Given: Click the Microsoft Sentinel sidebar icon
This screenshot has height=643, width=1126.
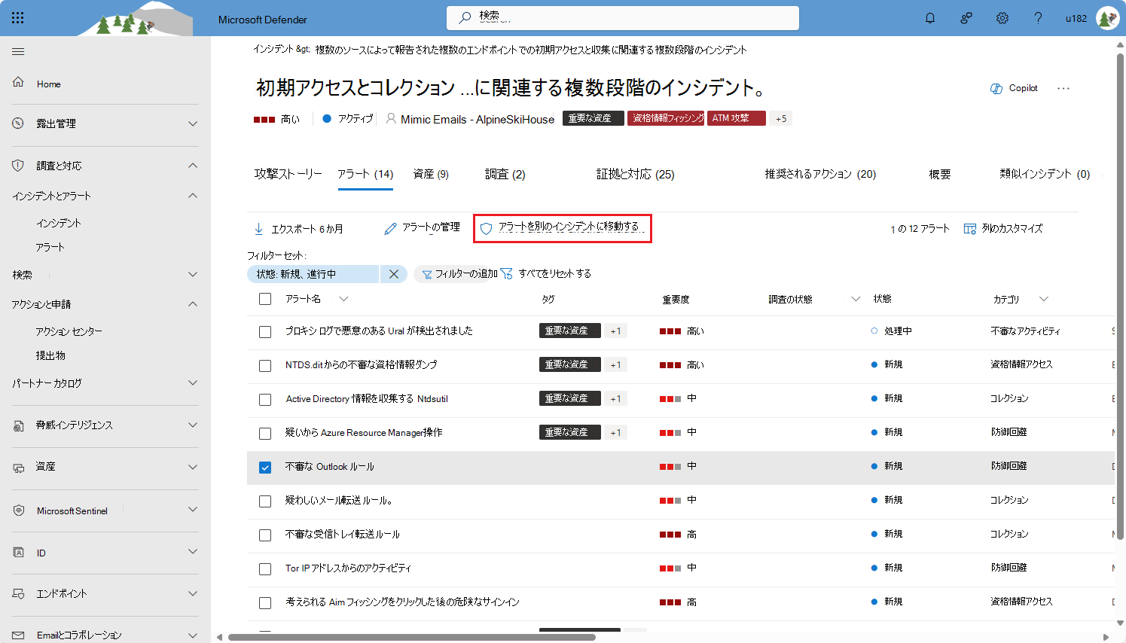Looking at the screenshot, I should (18, 510).
